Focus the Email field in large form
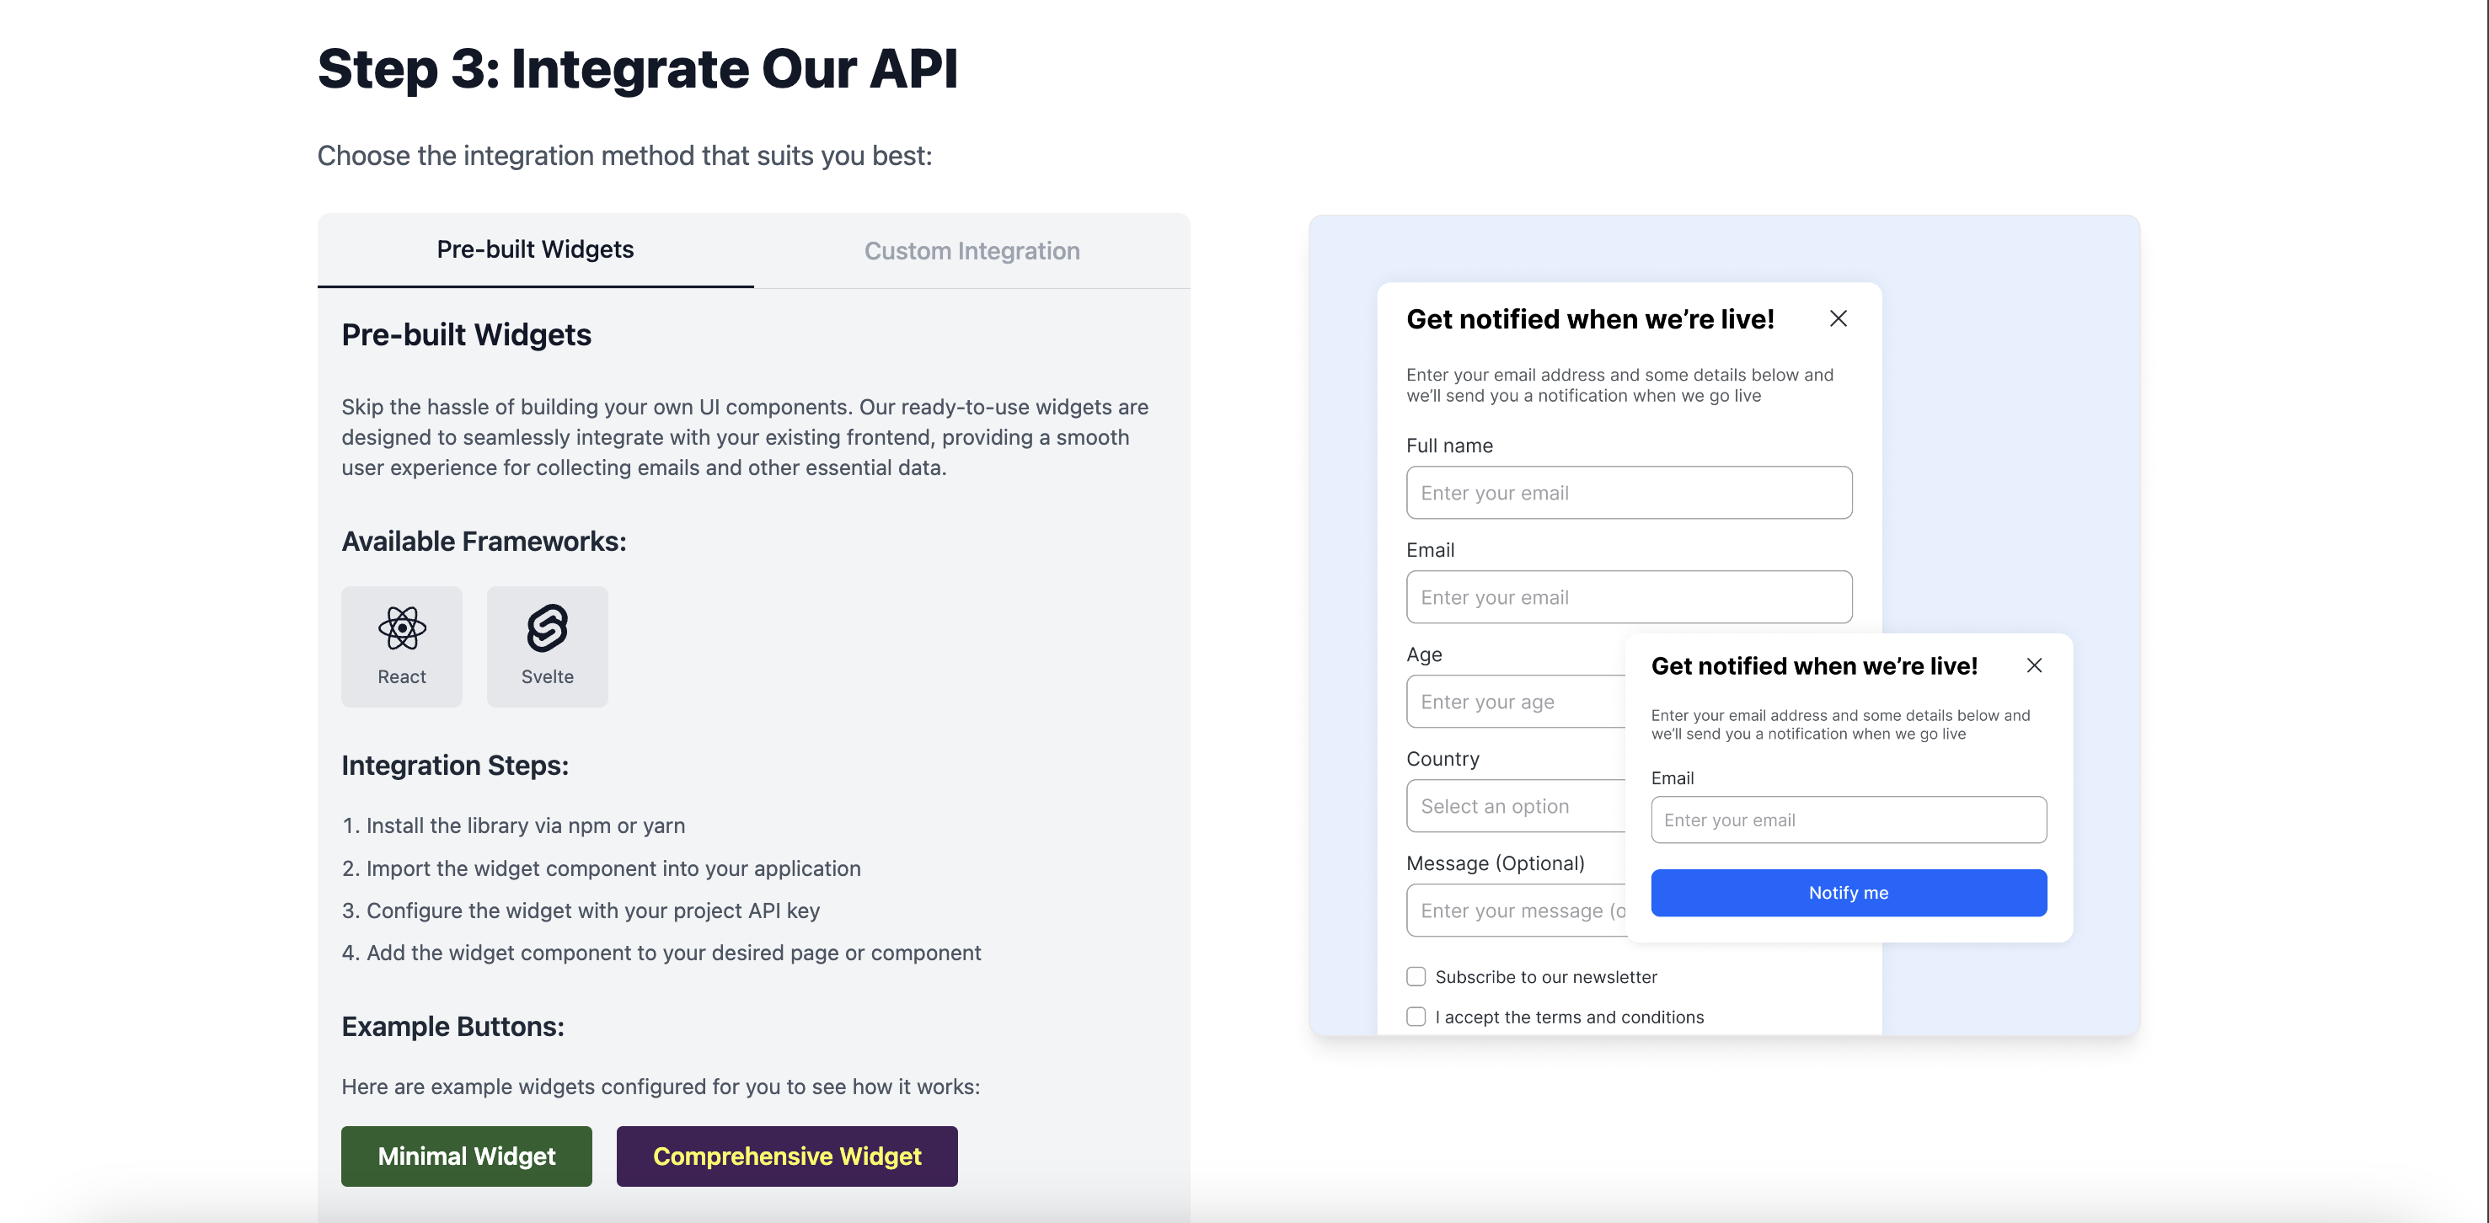The height and width of the screenshot is (1223, 2489). coord(1629,597)
